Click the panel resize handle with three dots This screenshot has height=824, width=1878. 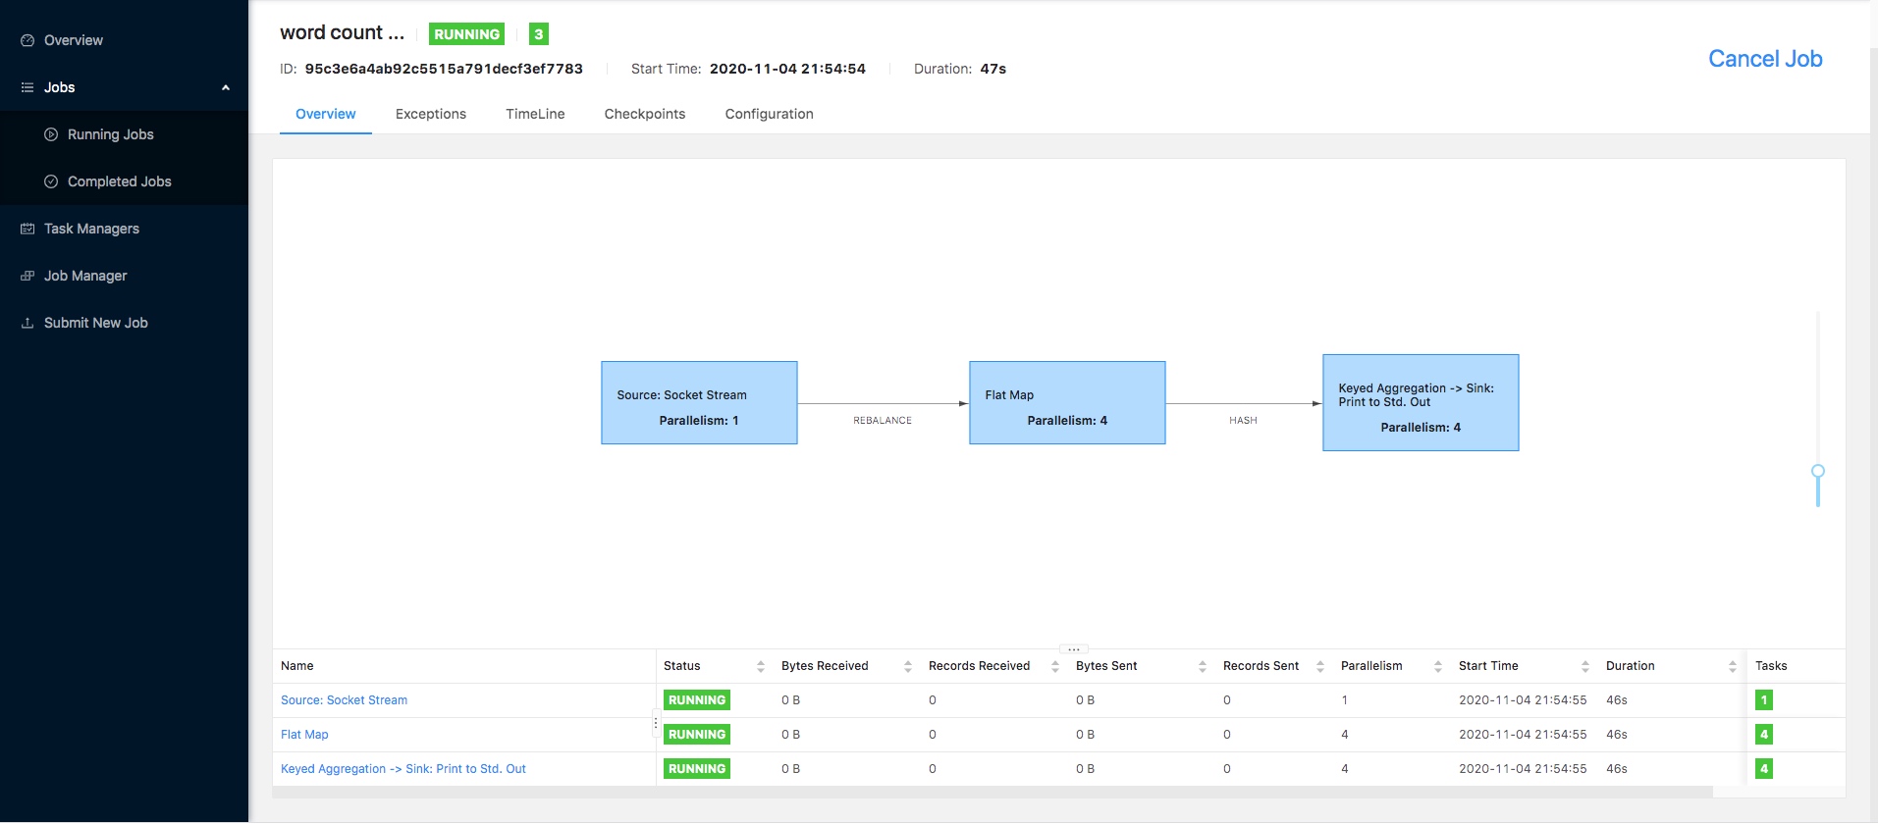point(1074,648)
